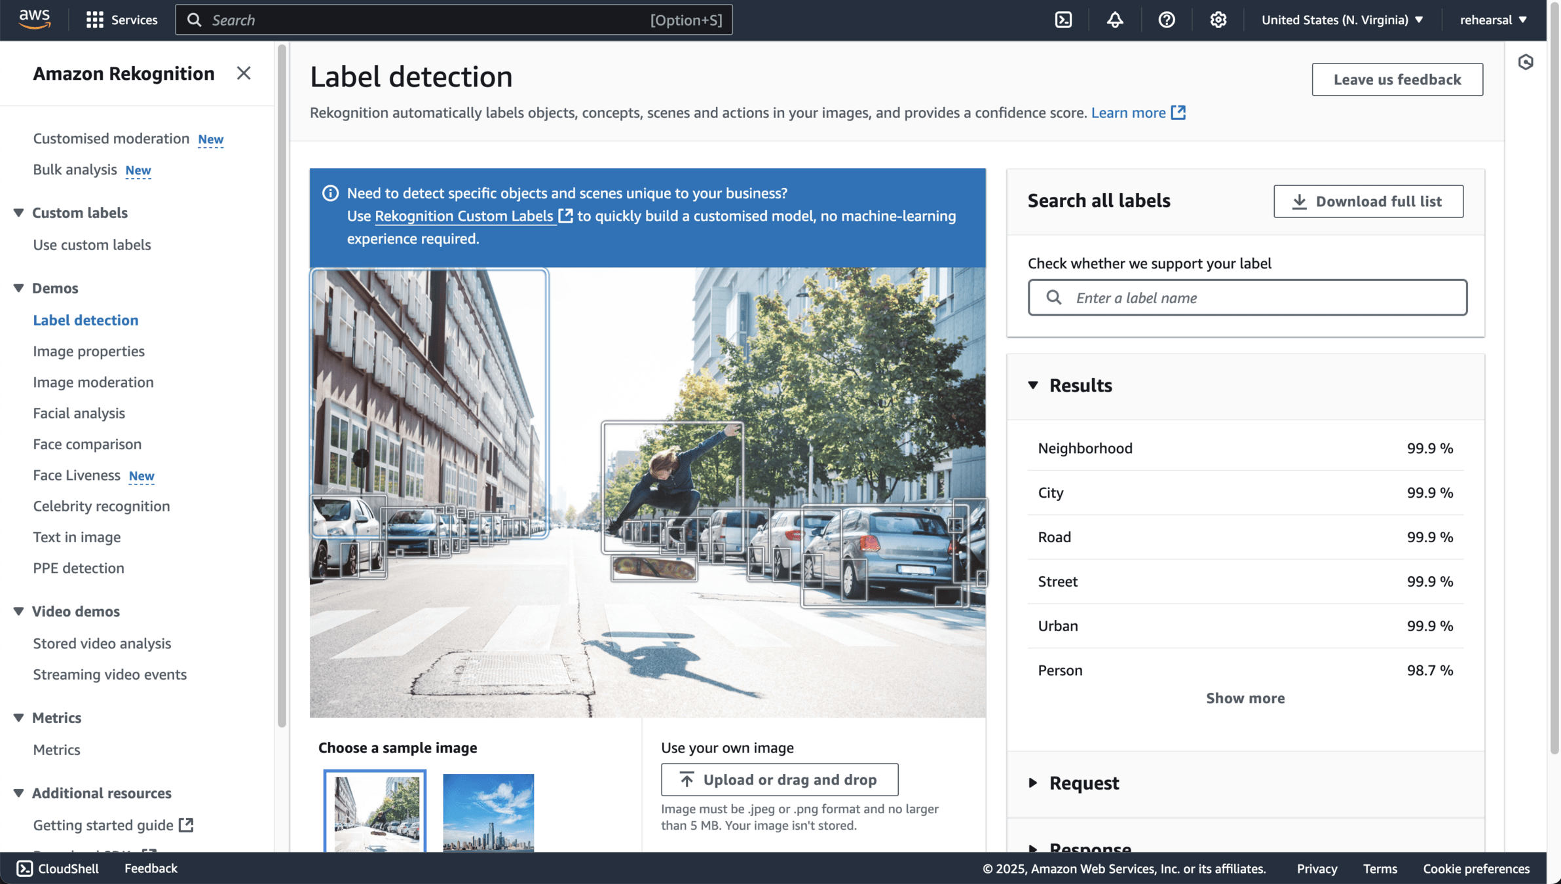This screenshot has height=884, width=1561.
Task: Click the AWS logo home icon
Action: (34, 20)
